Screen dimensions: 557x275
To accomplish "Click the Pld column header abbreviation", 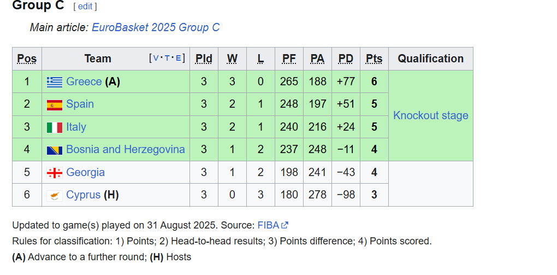I will [204, 58].
